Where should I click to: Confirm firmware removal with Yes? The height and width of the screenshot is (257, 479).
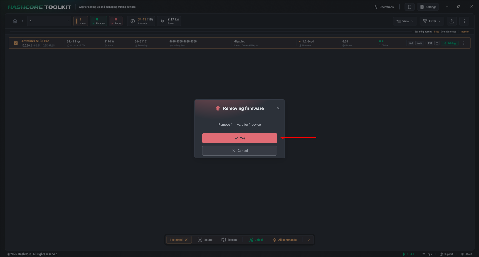pyautogui.click(x=239, y=138)
